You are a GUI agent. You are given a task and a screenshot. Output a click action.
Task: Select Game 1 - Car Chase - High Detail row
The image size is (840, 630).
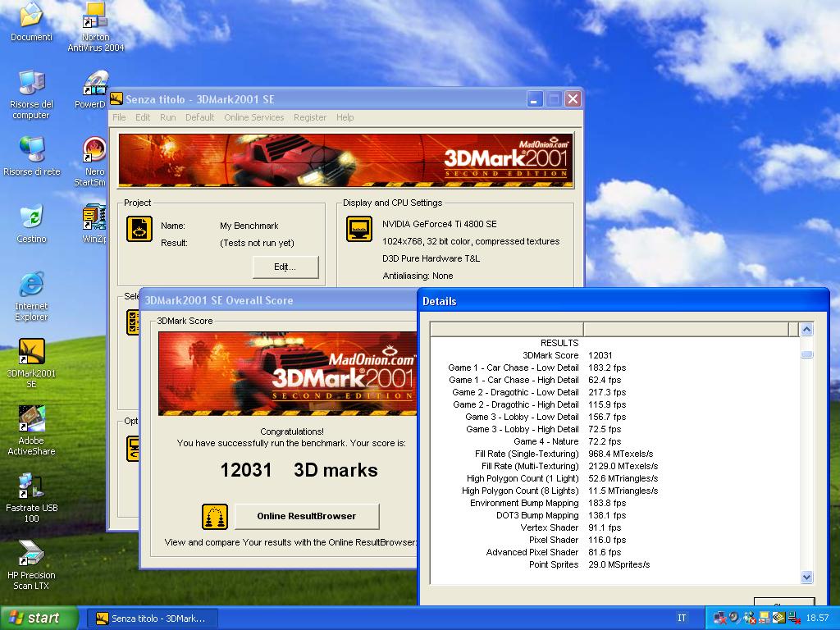click(x=614, y=380)
